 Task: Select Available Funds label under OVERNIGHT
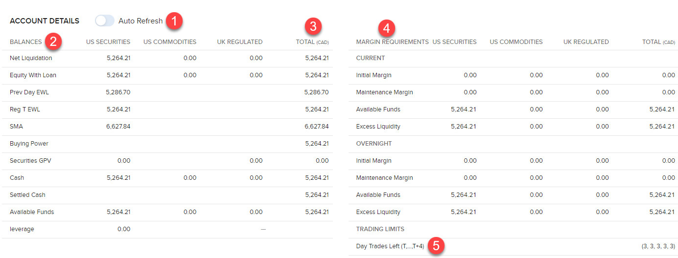[x=378, y=195]
